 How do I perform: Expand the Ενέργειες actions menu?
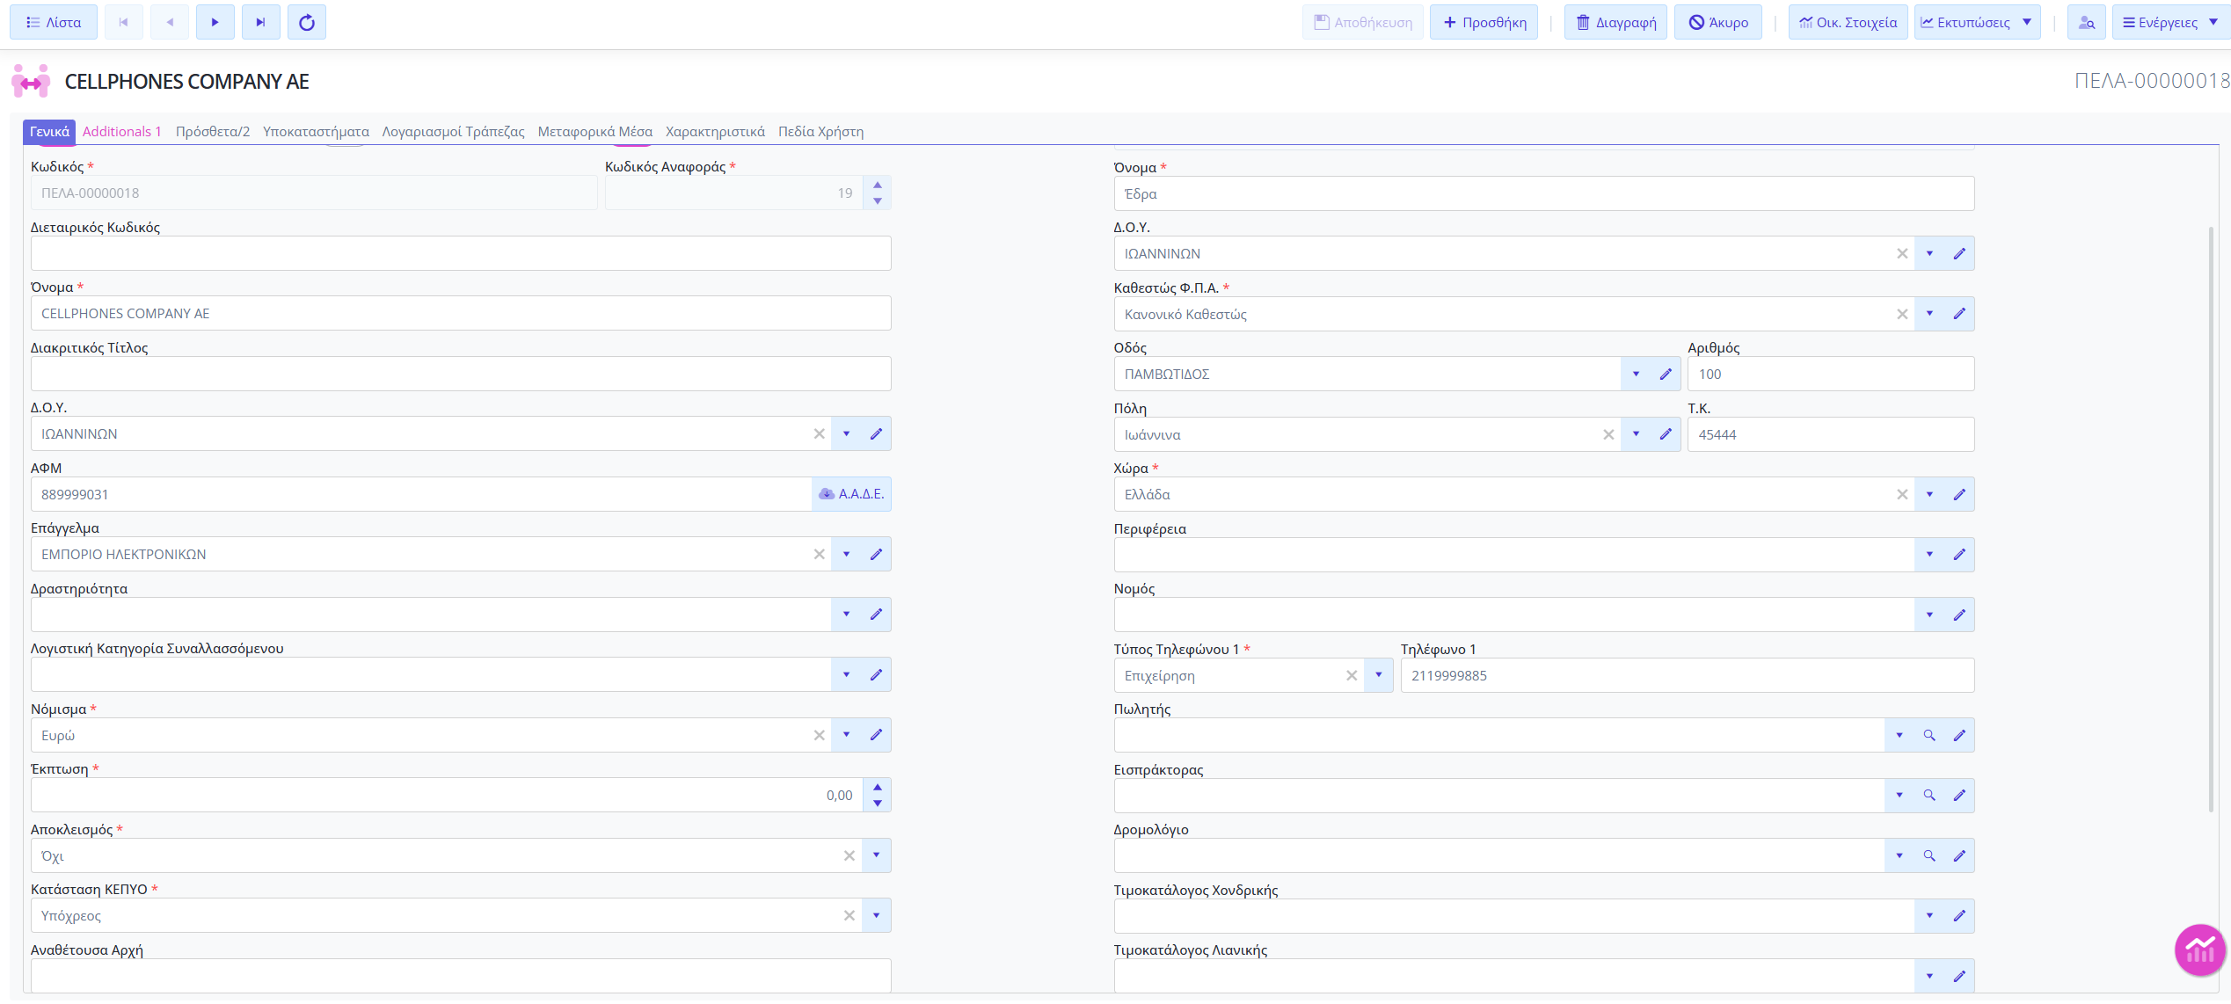tap(2169, 22)
